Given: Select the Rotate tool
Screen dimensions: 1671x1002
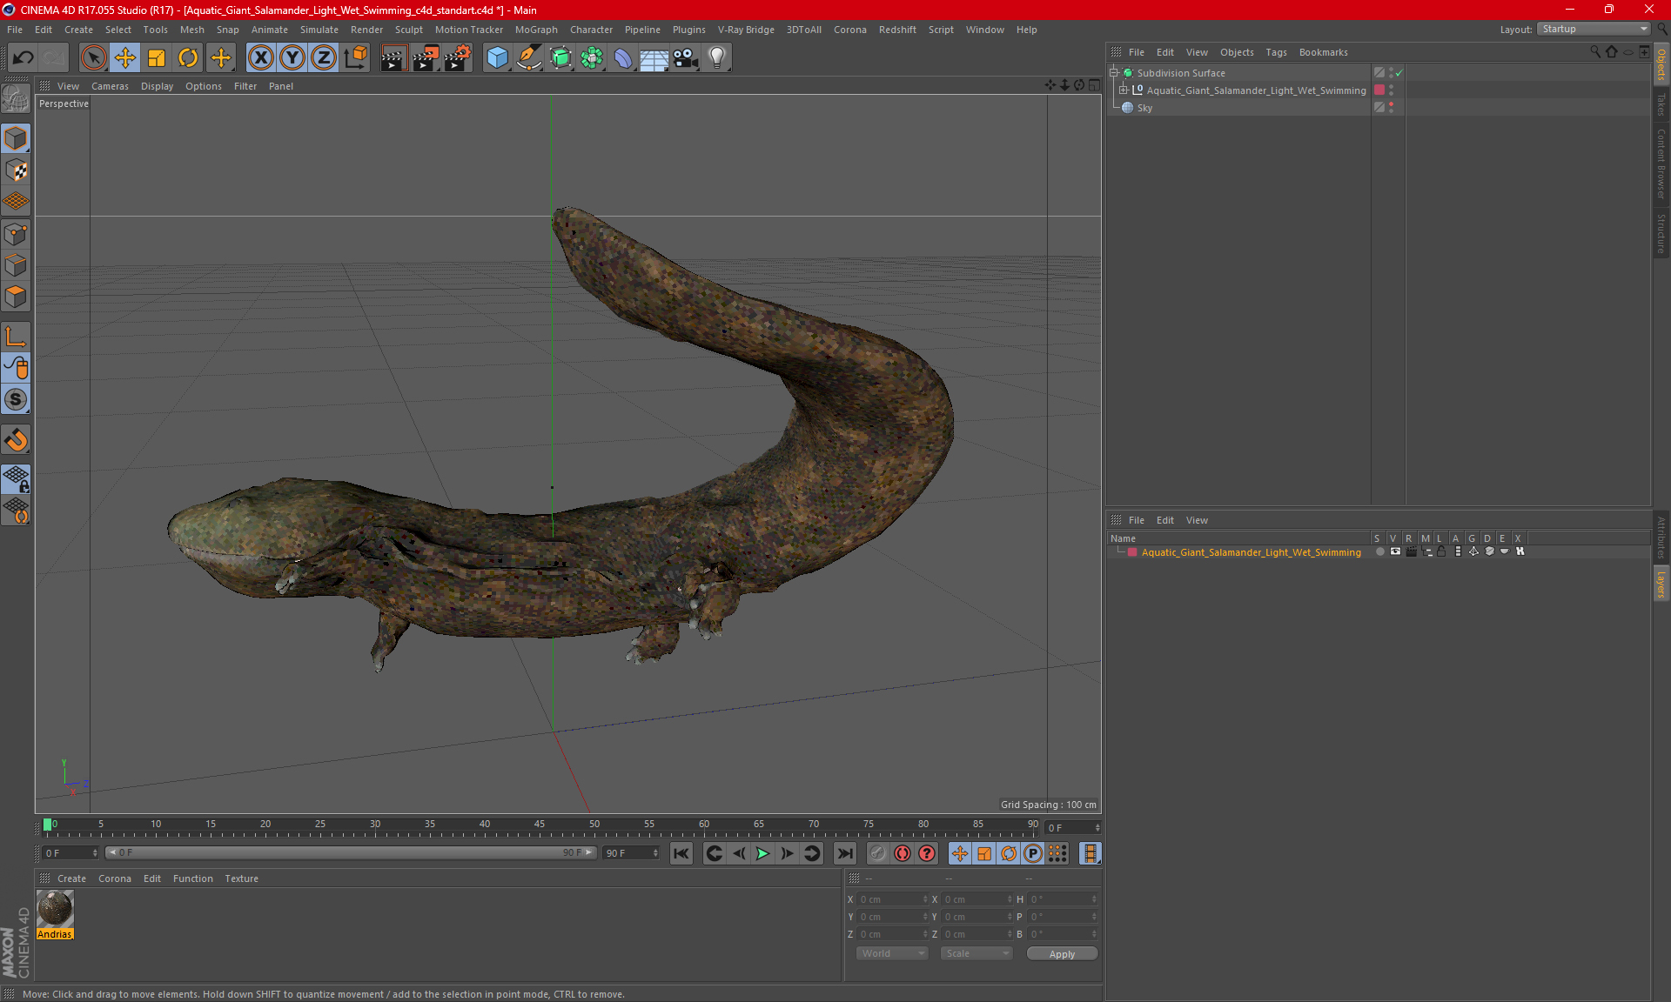Looking at the screenshot, I should [188, 58].
